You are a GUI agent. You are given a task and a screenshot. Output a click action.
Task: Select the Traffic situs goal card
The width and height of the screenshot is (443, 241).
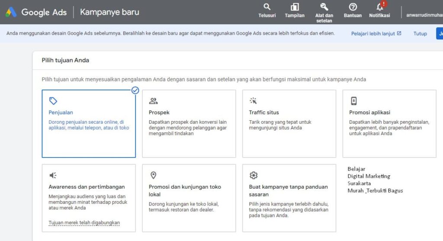pyautogui.click(x=289, y=124)
